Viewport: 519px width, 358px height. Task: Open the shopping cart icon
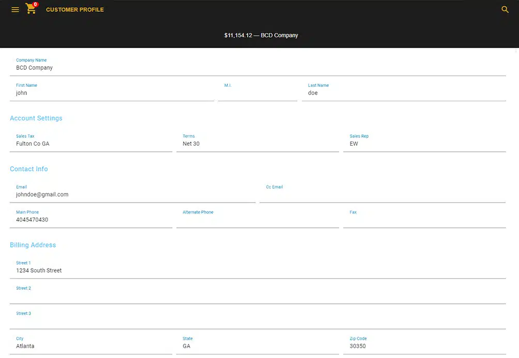(x=31, y=9)
